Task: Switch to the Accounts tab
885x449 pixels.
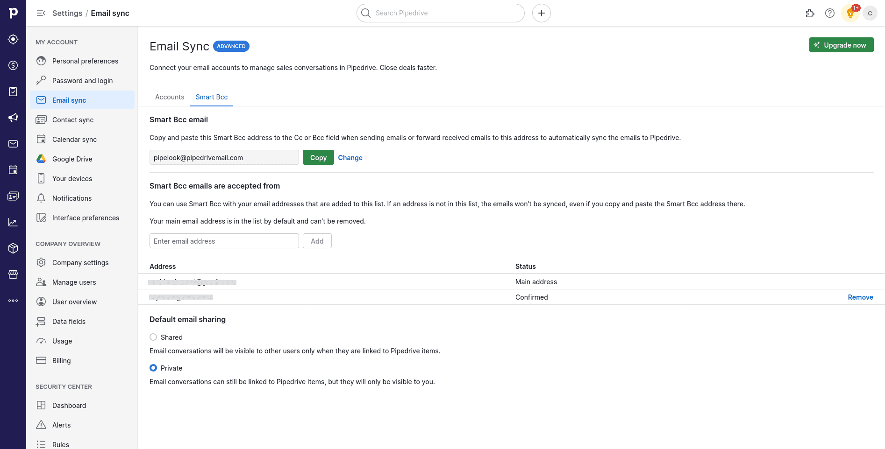Action: click(170, 97)
